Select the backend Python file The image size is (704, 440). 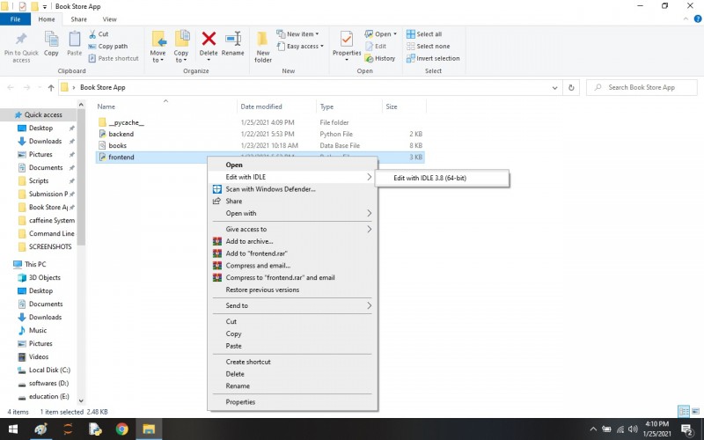click(x=121, y=135)
